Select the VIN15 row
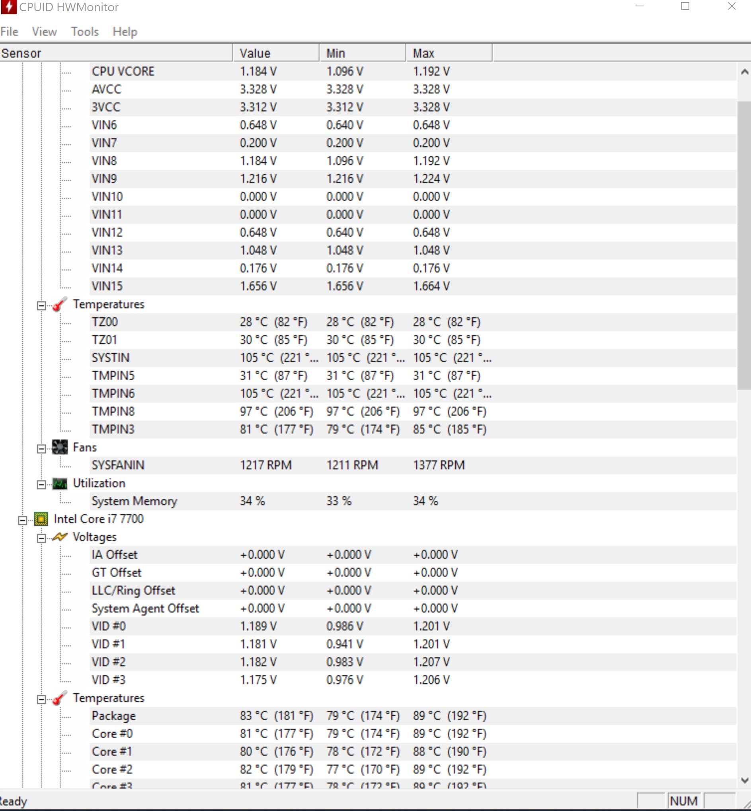Screen dimensions: 751x811 413,286
